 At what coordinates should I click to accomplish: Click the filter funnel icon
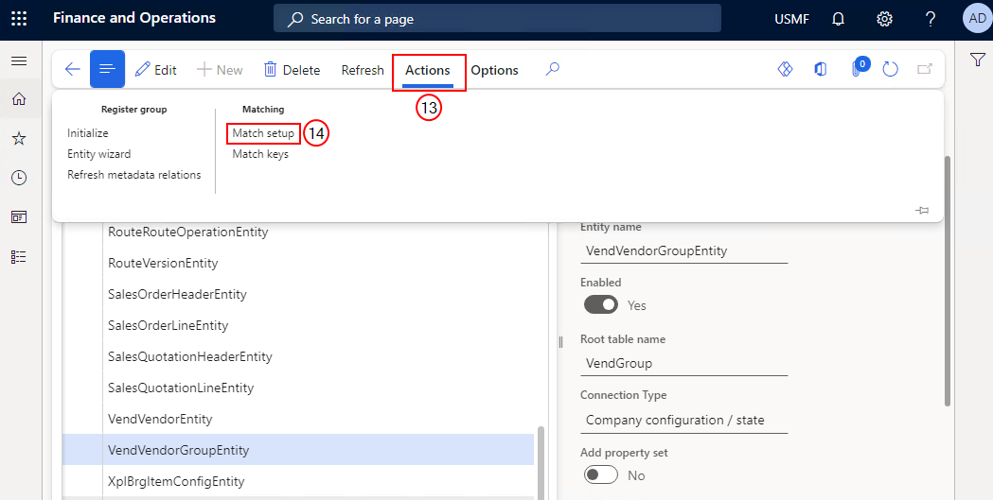(977, 60)
